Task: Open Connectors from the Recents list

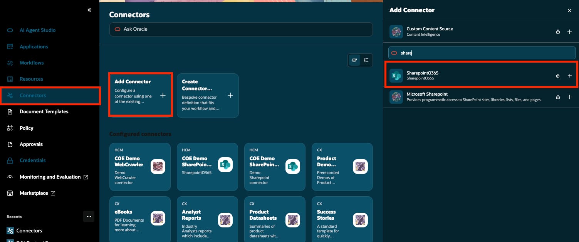Action: coord(29,230)
